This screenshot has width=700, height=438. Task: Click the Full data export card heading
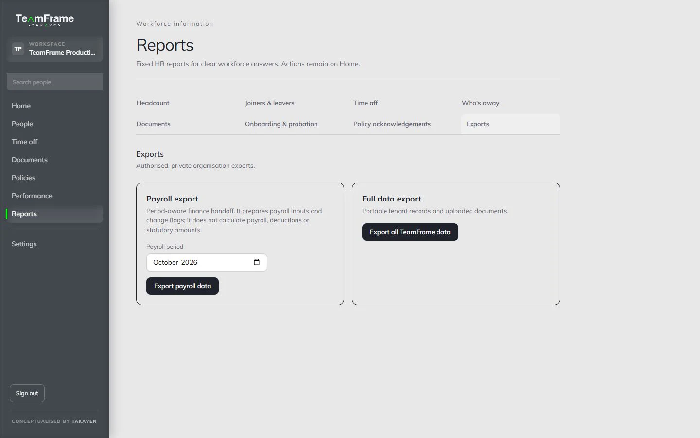pos(391,199)
